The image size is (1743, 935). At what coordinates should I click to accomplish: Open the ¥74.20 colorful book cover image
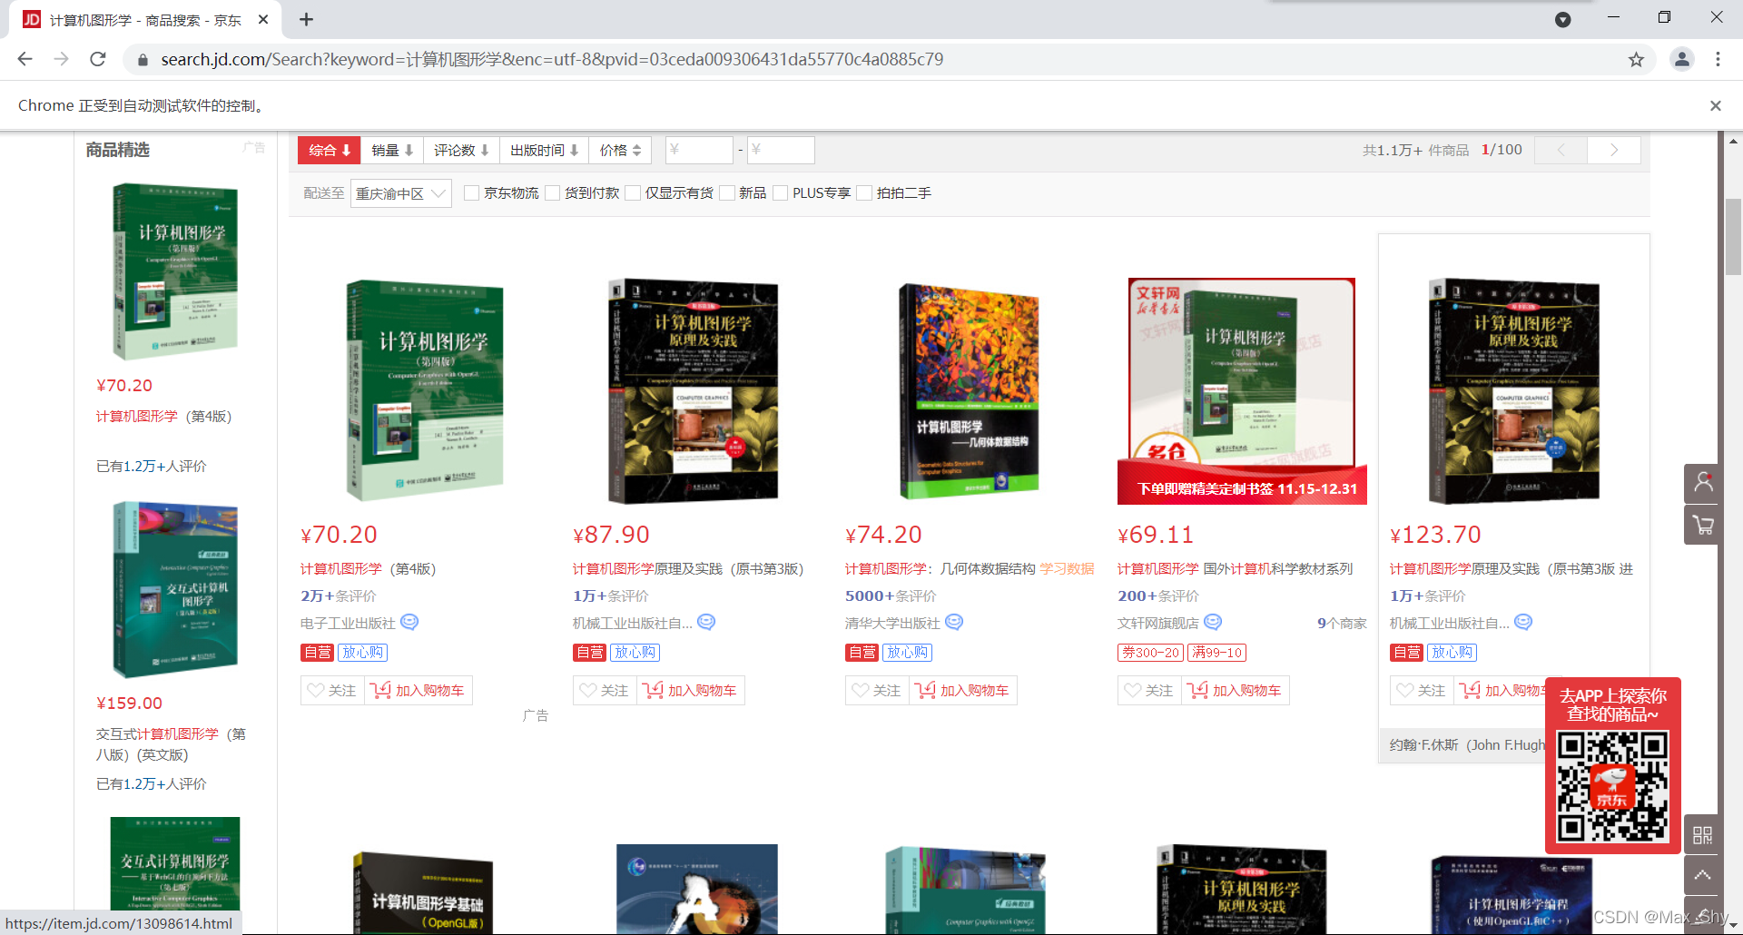coord(969,390)
